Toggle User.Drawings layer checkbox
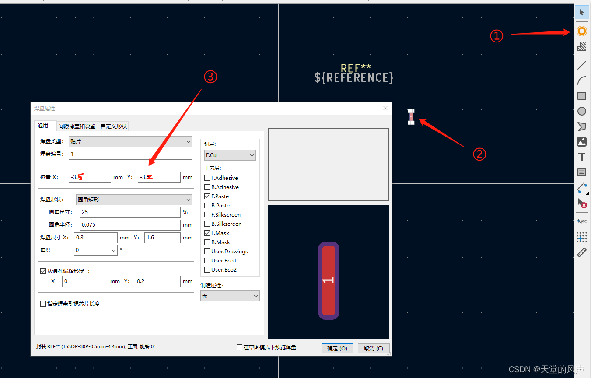Viewport: 591px width, 378px height. click(x=207, y=251)
